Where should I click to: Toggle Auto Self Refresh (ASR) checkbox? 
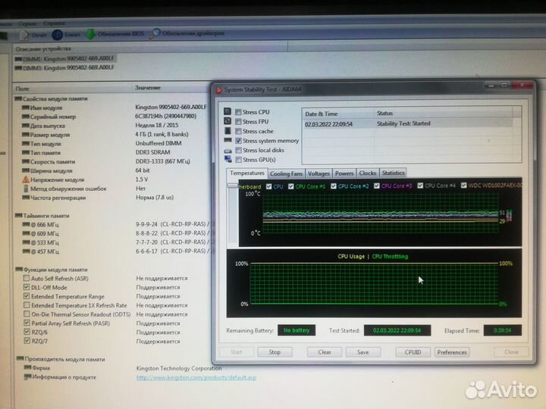tap(26, 278)
